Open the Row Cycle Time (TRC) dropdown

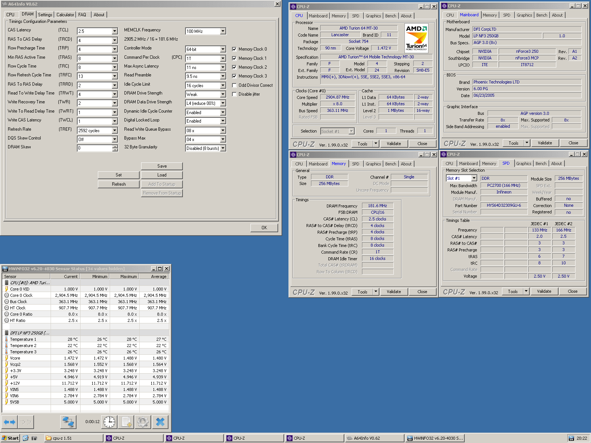115,67
